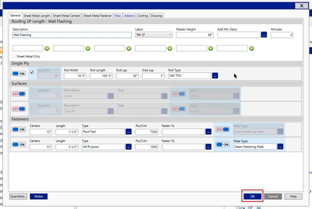312x209 pixels.
Task: Open the Add Min Descr browse button
Action: coord(264,35)
